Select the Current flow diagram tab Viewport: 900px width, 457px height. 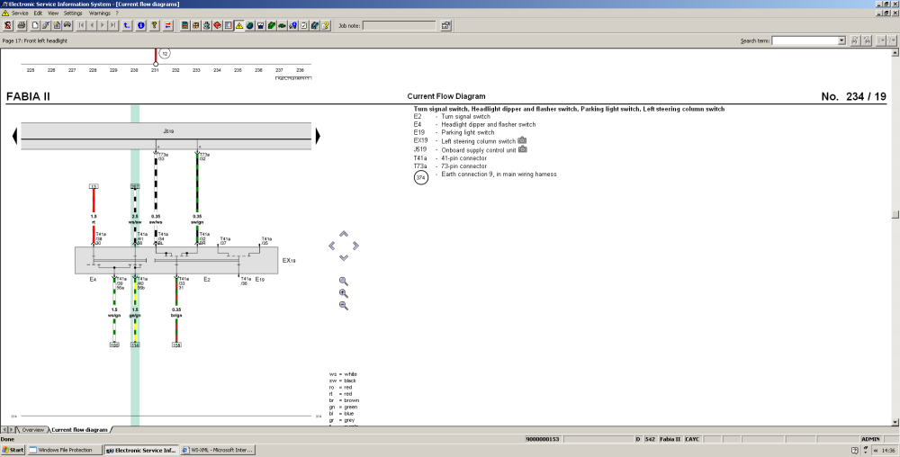point(79,429)
